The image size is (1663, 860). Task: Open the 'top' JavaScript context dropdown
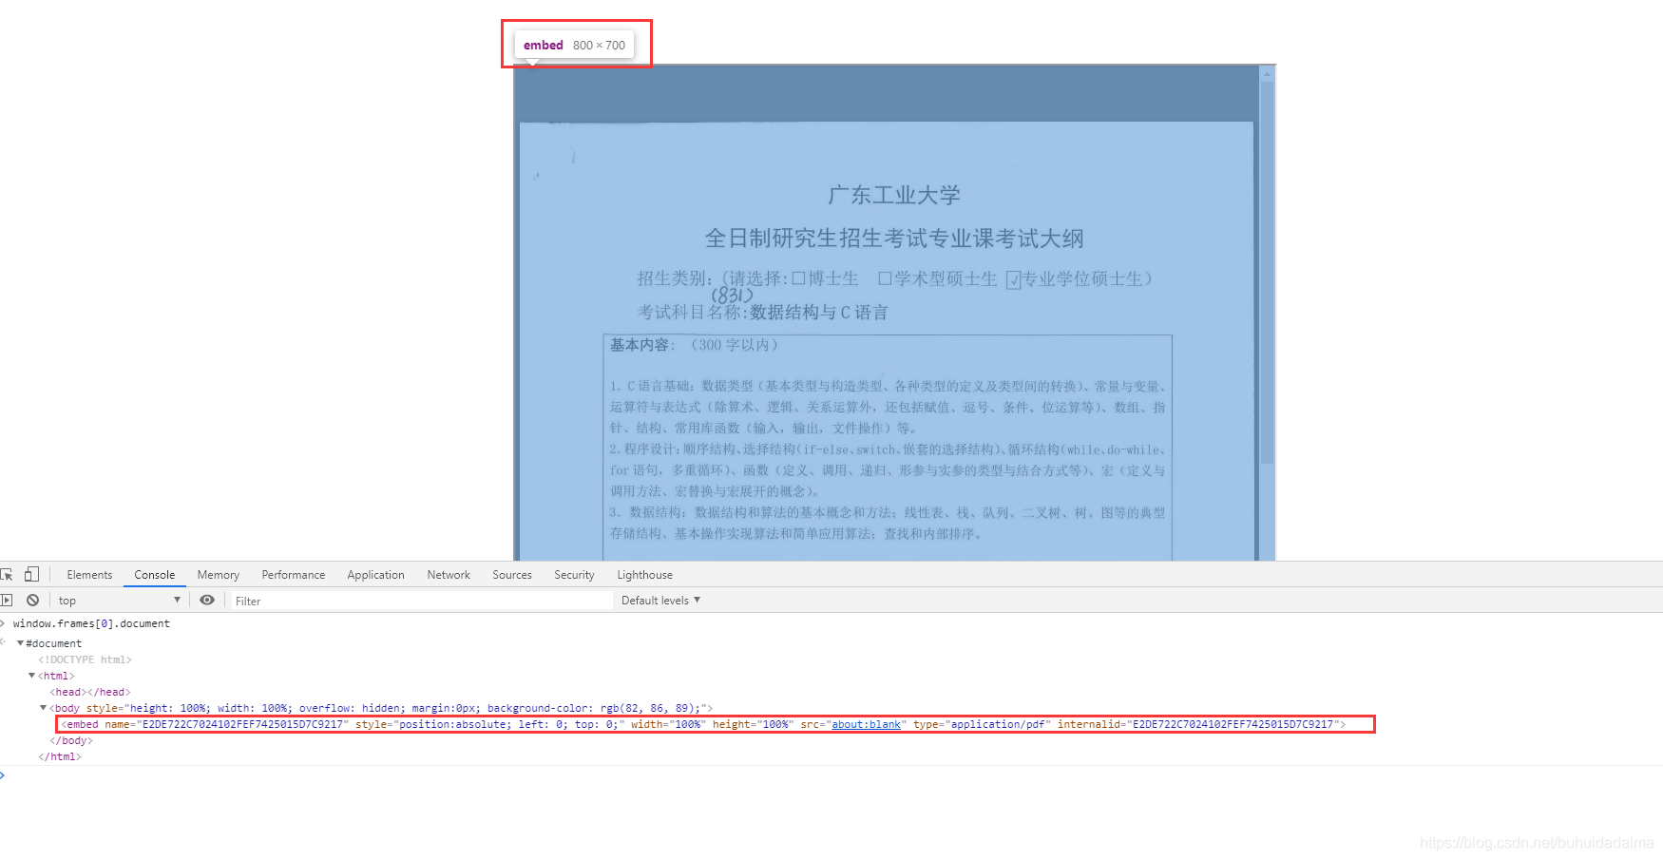click(119, 601)
